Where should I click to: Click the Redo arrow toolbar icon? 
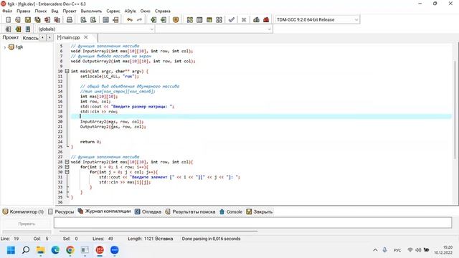point(139,19)
